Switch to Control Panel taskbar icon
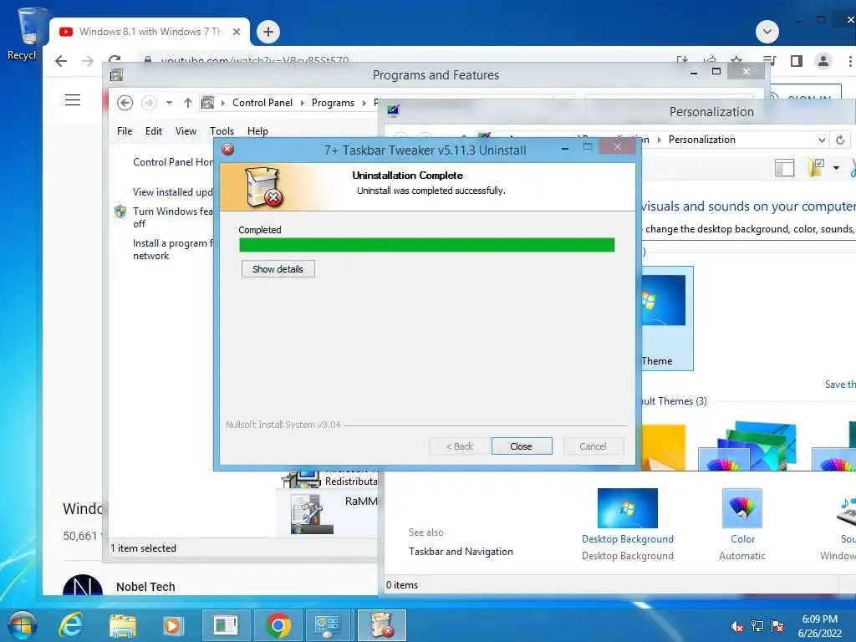The image size is (856, 642). [x=328, y=625]
